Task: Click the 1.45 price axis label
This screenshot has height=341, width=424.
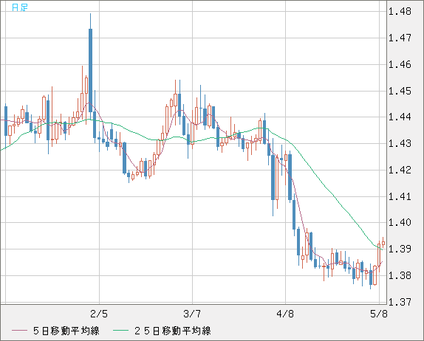Action: pyautogui.click(x=400, y=91)
